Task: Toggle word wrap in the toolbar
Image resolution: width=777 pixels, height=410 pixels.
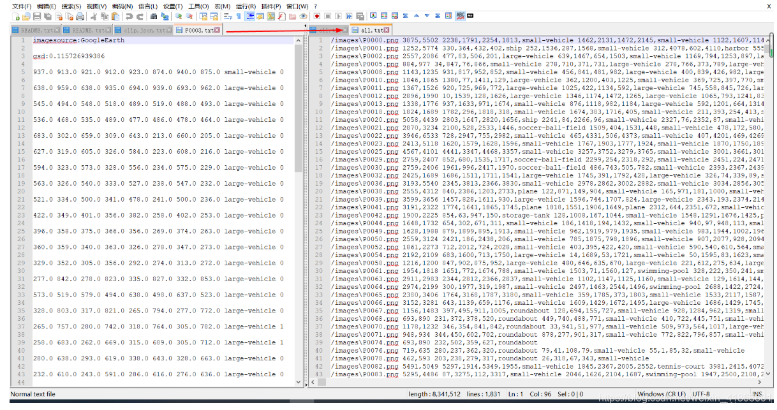Action: tap(227, 16)
